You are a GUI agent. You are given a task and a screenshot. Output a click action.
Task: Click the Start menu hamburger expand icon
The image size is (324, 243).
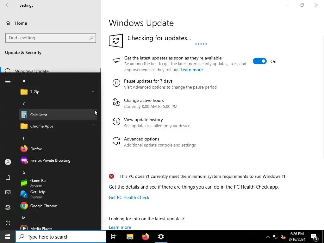pos(8,81)
